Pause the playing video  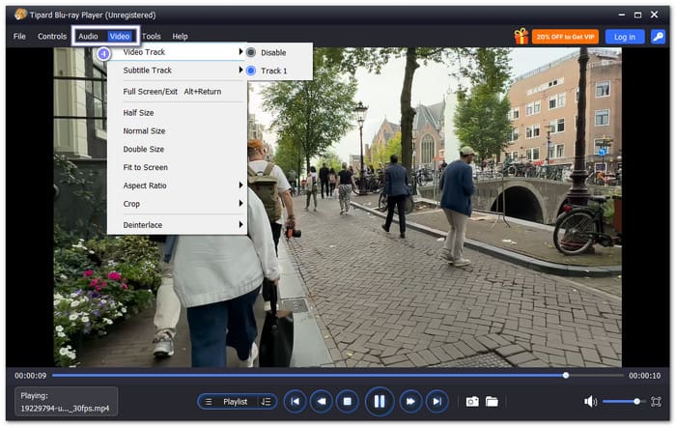click(380, 402)
